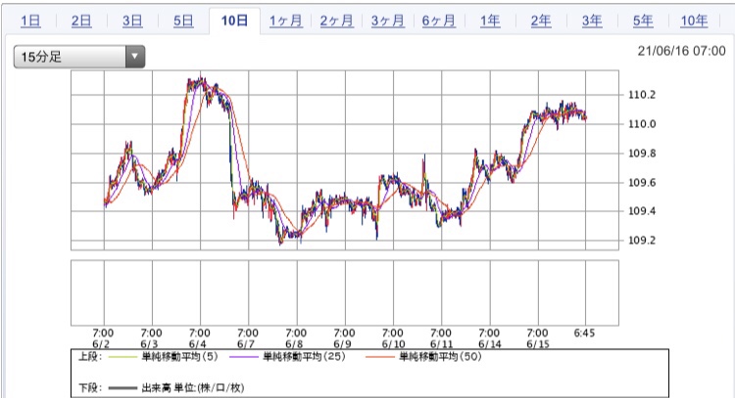This screenshot has width=735, height=398.
Task: Click the 21/06/16 07:00 timestamp
Action: 681,51
